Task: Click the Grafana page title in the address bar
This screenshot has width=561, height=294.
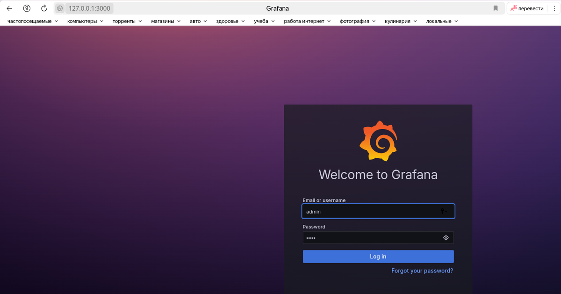Action: (x=277, y=8)
